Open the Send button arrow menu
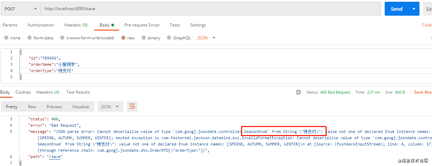Image resolution: width=432 pixels, height=166 pixels. click(x=414, y=9)
